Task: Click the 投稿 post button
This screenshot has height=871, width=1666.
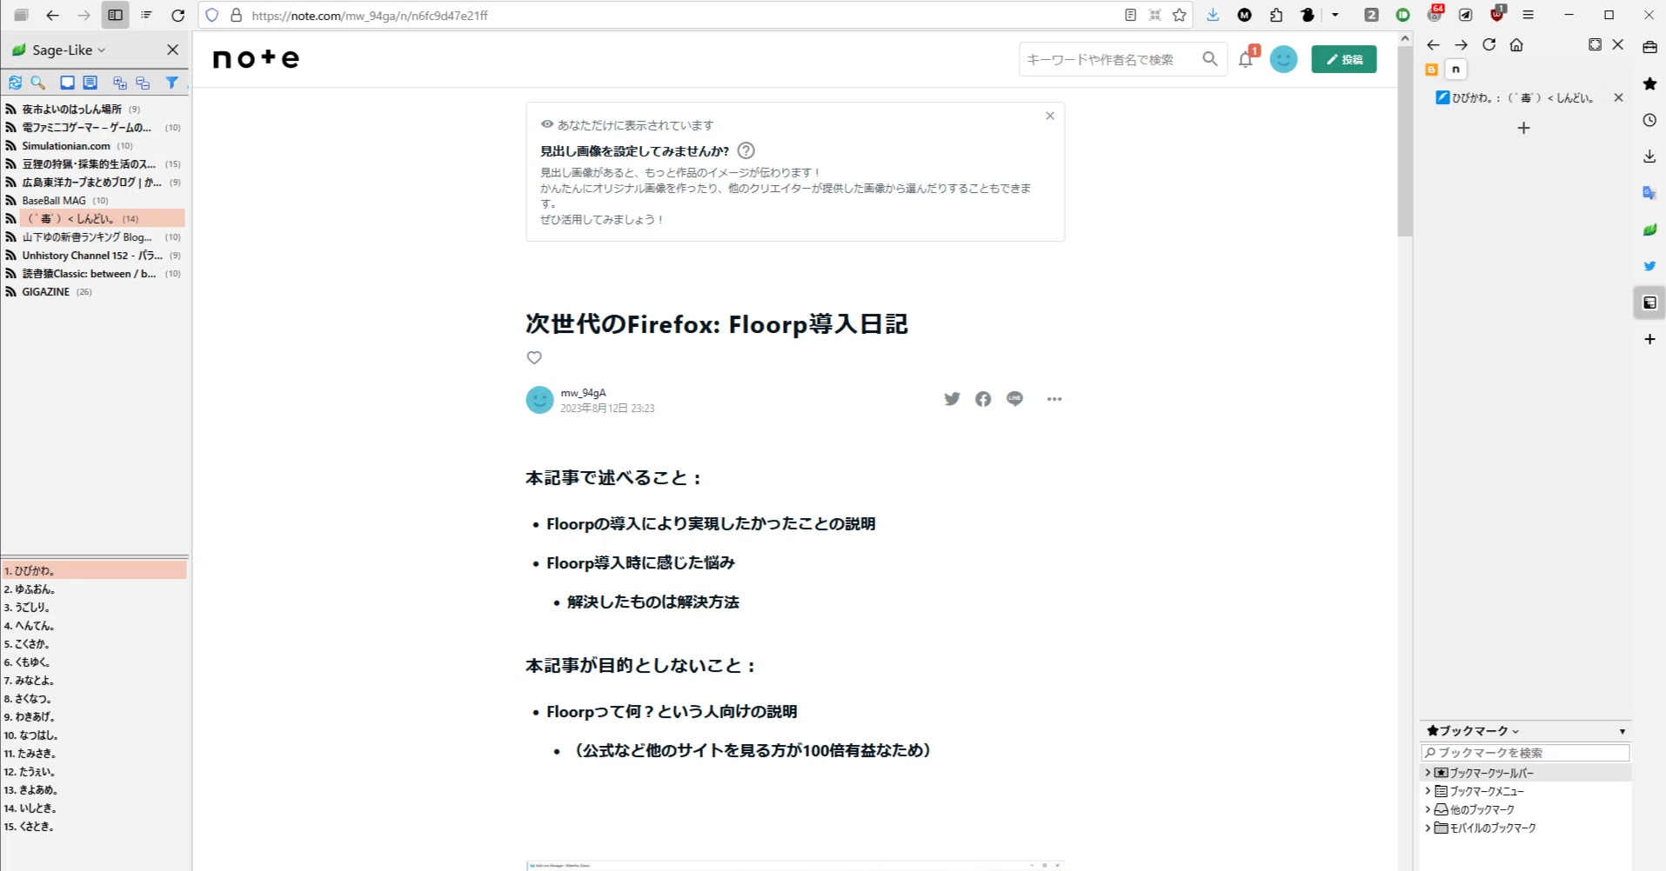Action: pyautogui.click(x=1343, y=59)
